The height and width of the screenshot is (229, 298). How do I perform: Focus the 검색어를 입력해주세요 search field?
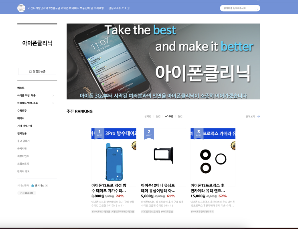237,8
